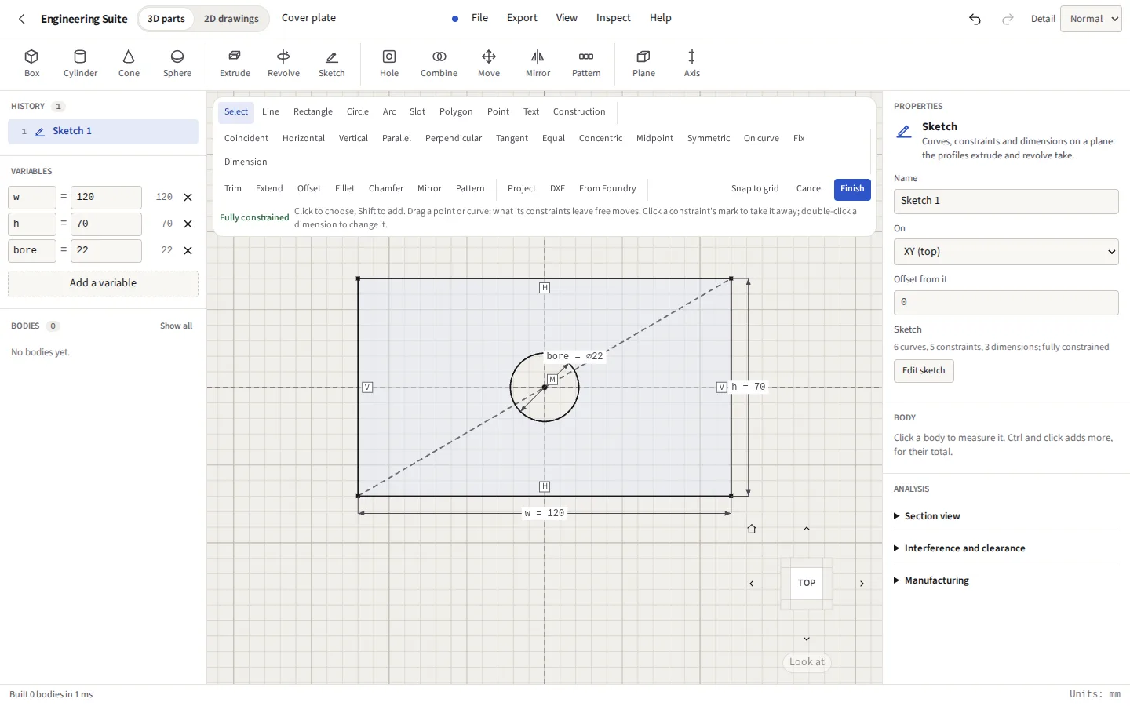Open the File menu
The width and height of the screenshot is (1130, 706).
479,17
